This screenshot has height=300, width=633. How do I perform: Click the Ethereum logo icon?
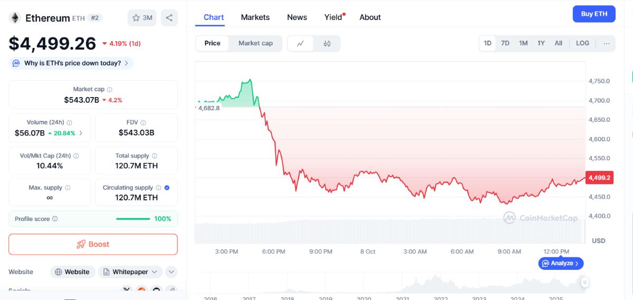(15, 18)
